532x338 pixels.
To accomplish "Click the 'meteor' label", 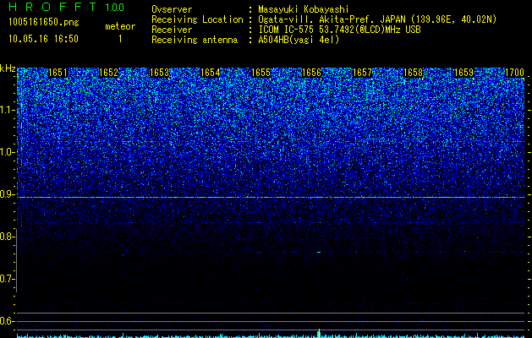I will click(120, 26).
